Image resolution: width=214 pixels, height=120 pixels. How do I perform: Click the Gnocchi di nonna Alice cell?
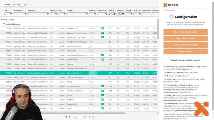[75, 77]
